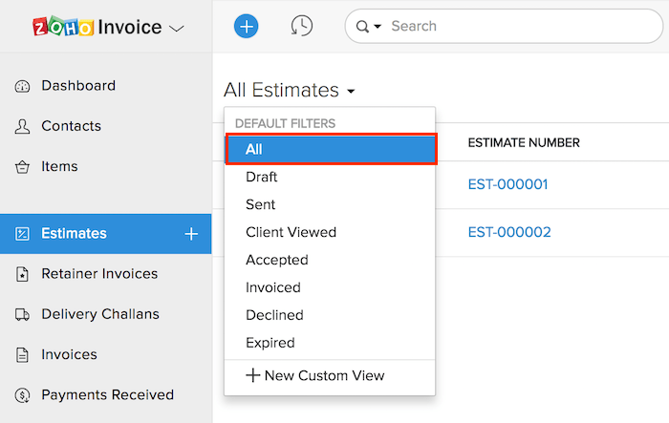669x423 pixels.
Task: Select the Draft filter option
Action: [x=262, y=177]
